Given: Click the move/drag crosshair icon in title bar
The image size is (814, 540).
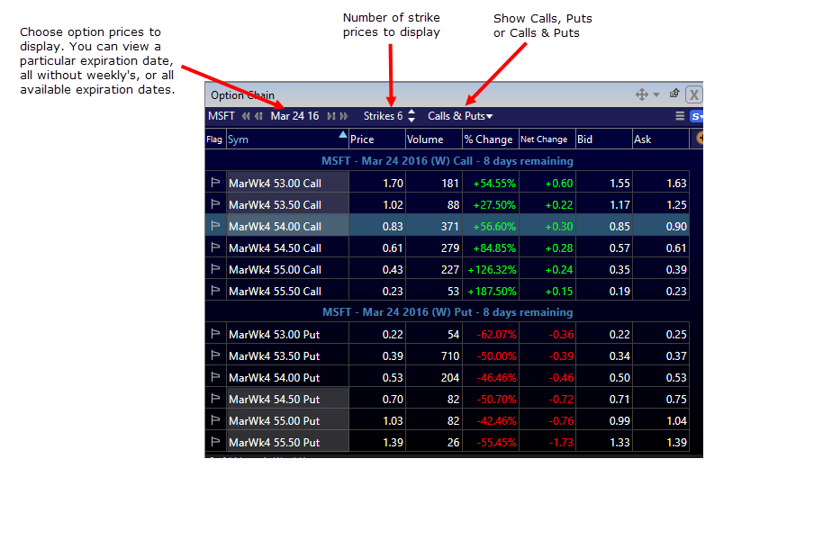Looking at the screenshot, I should tap(642, 94).
